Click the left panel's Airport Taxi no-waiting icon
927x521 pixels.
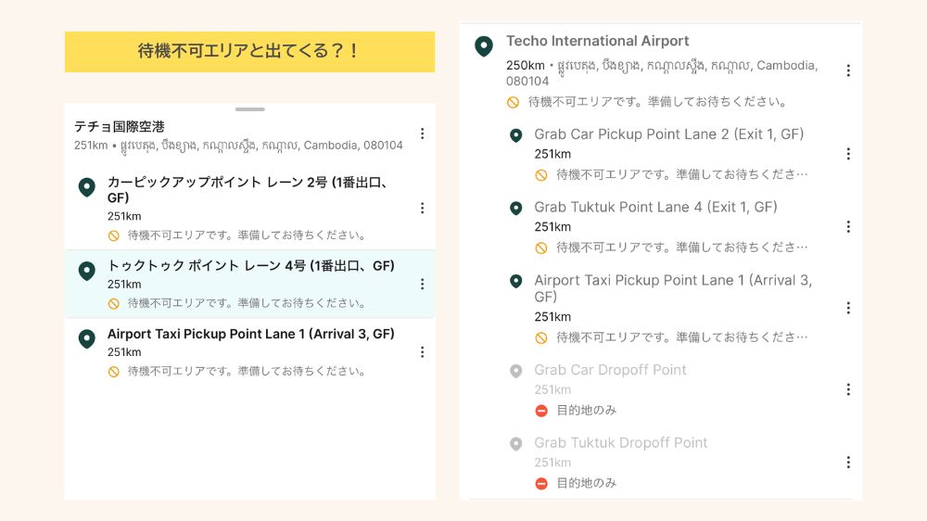tap(113, 372)
